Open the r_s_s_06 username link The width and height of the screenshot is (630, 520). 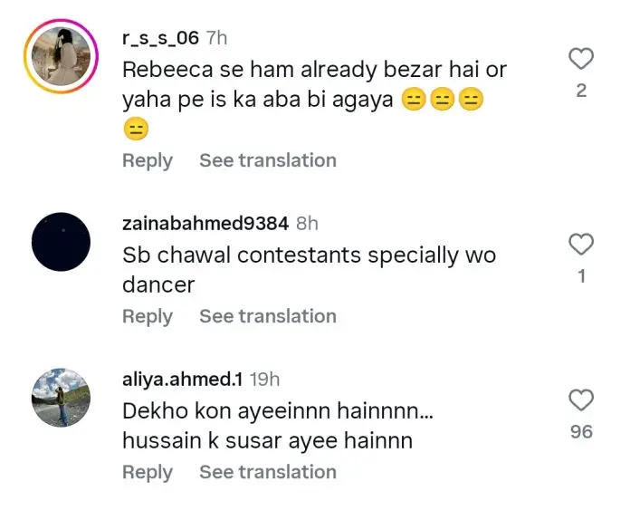click(160, 39)
